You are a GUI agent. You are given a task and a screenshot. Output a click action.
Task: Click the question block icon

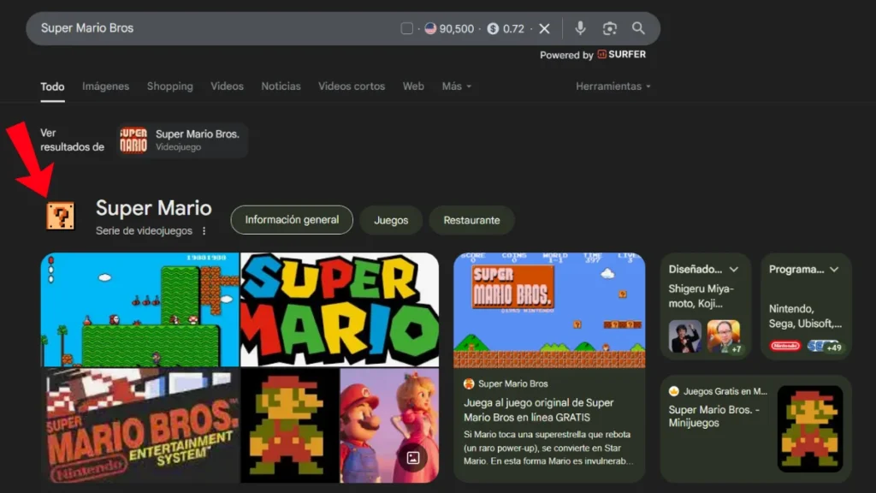pyautogui.click(x=61, y=216)
